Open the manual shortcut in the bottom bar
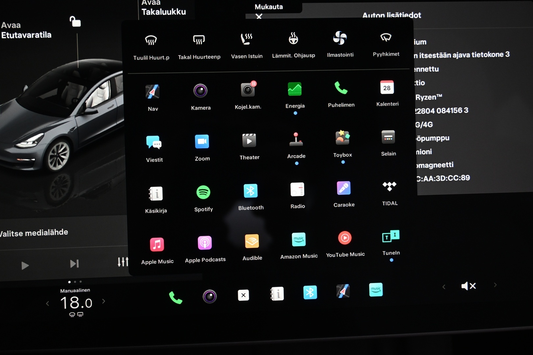 coord(277,294)
